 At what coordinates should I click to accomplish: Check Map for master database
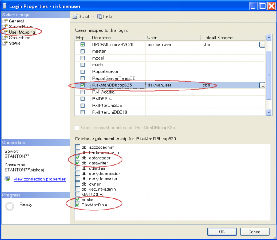click(x=83, y=51)
